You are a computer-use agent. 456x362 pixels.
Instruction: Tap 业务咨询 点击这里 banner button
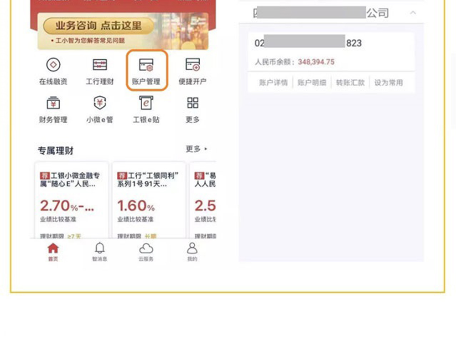point(98,26)
